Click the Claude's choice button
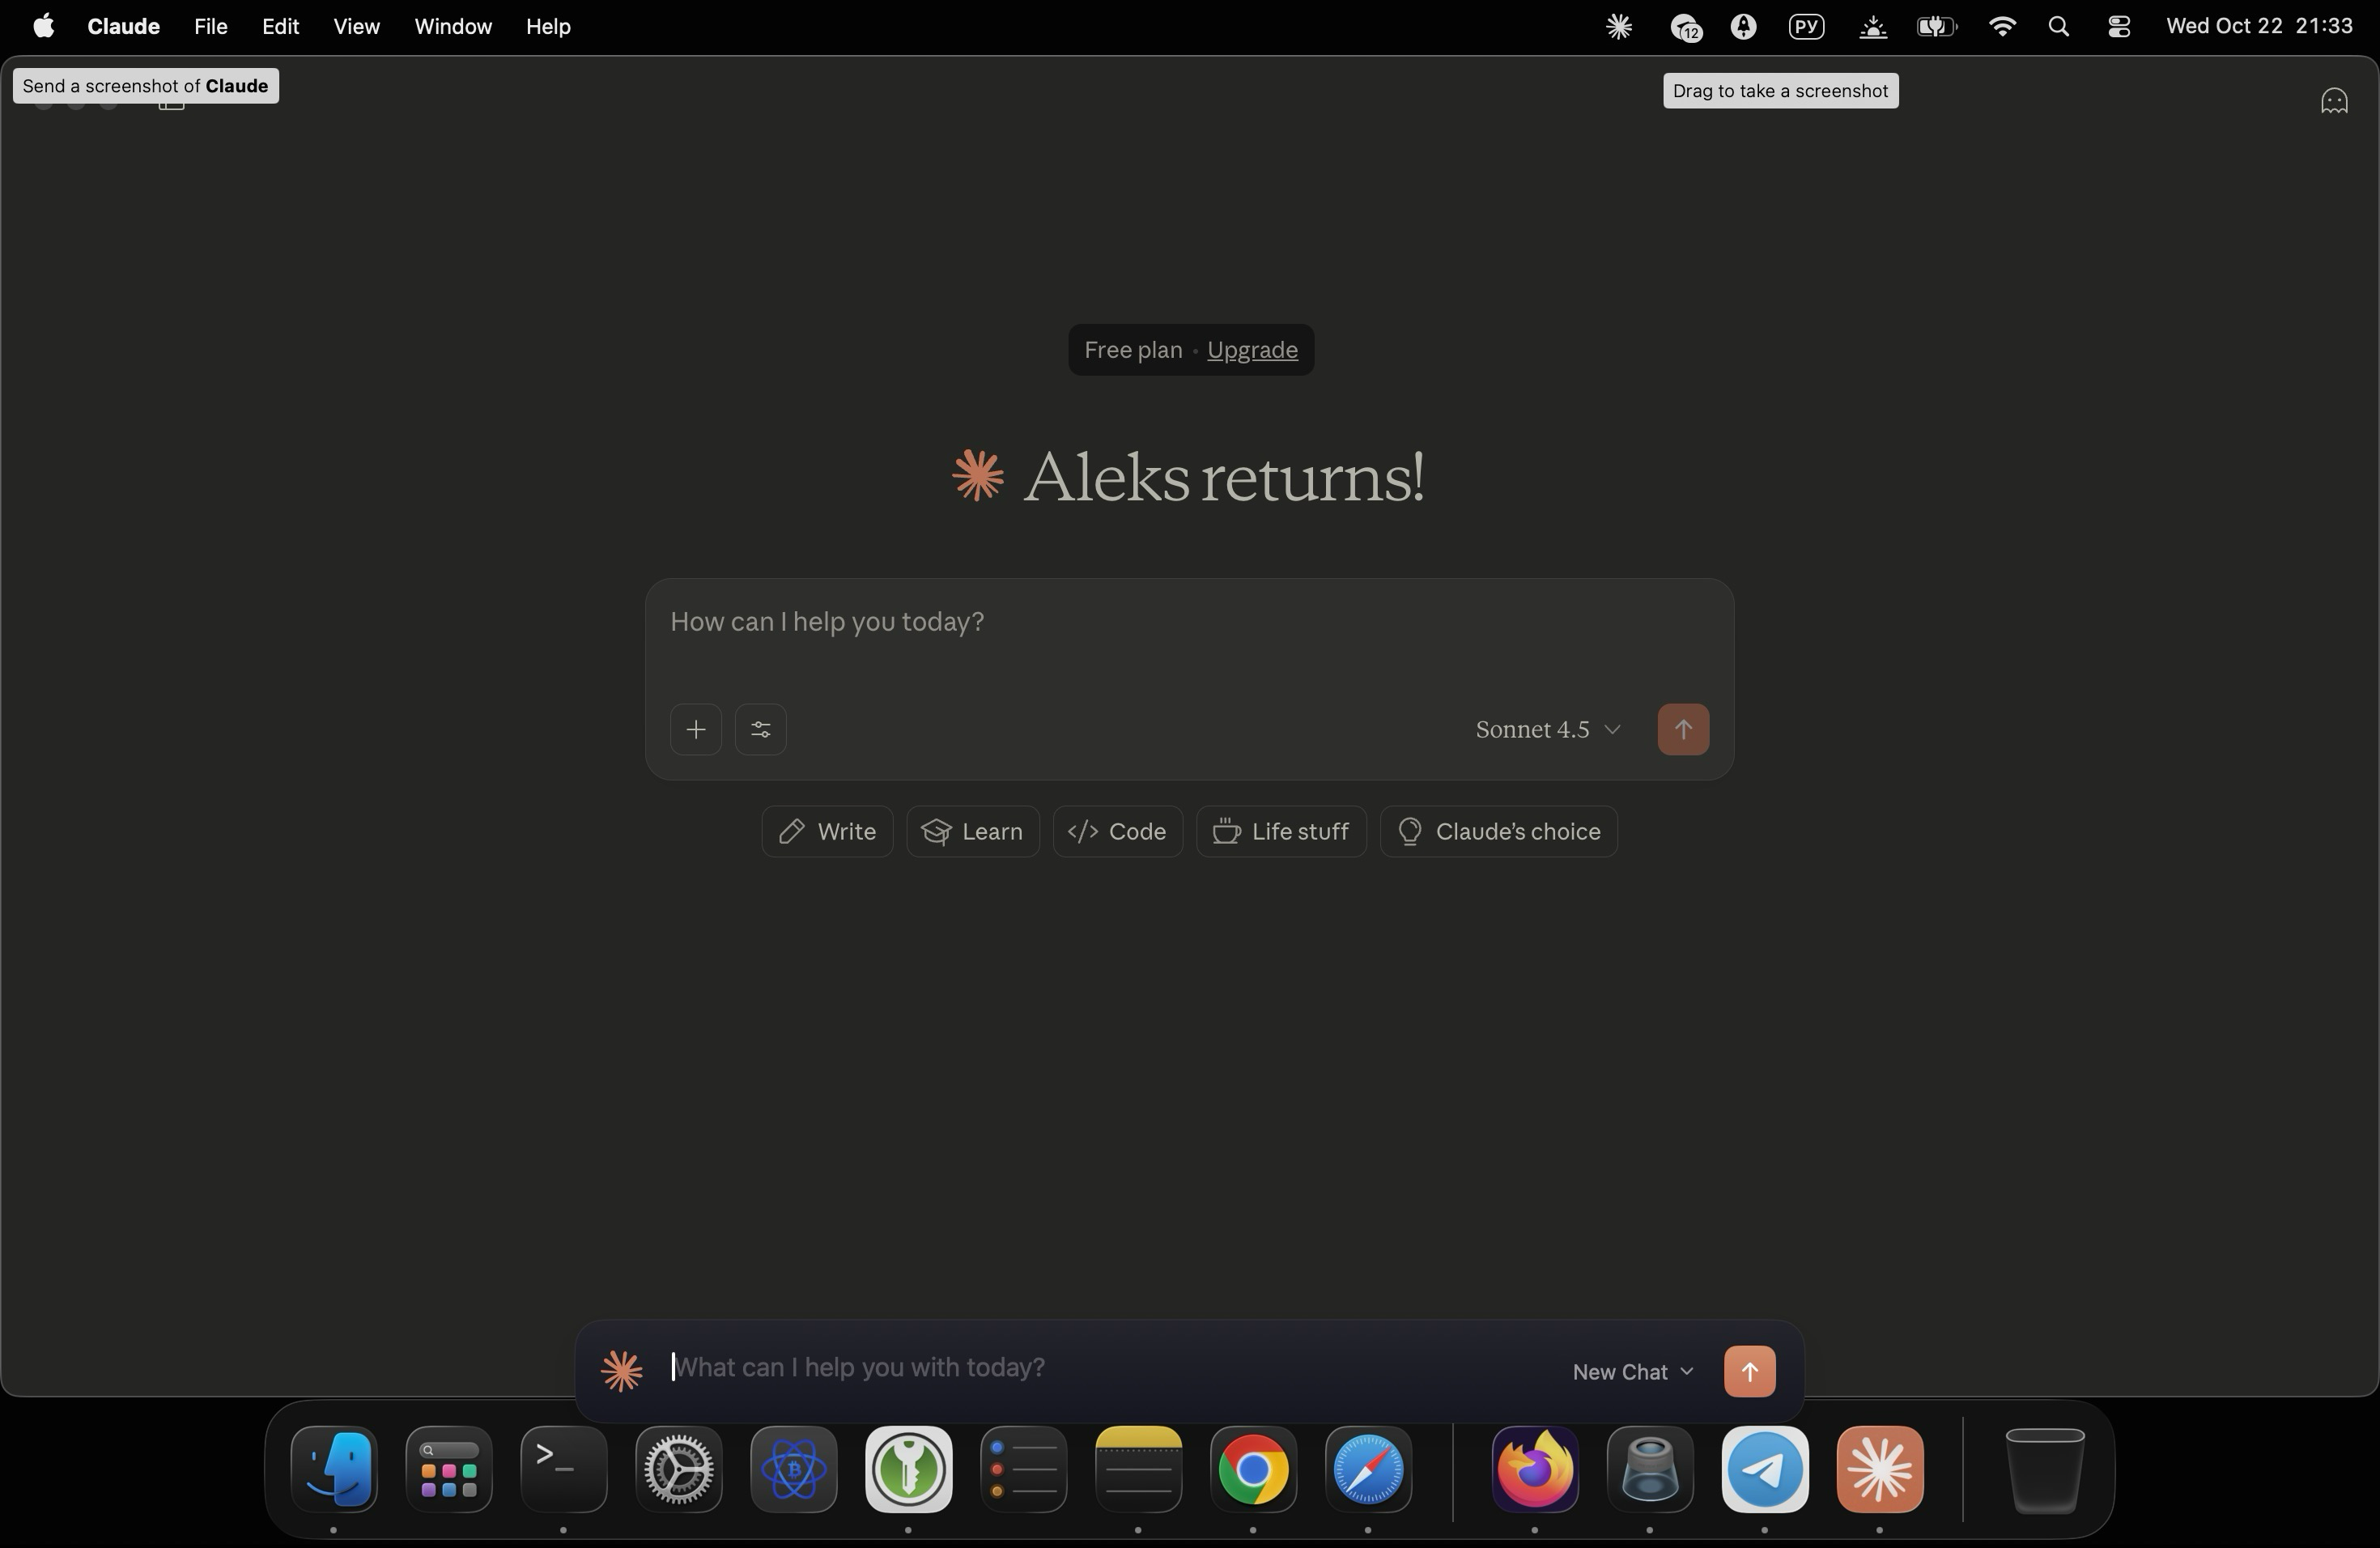The width and height of the screenshot is (2380, 1548). 1497,831
